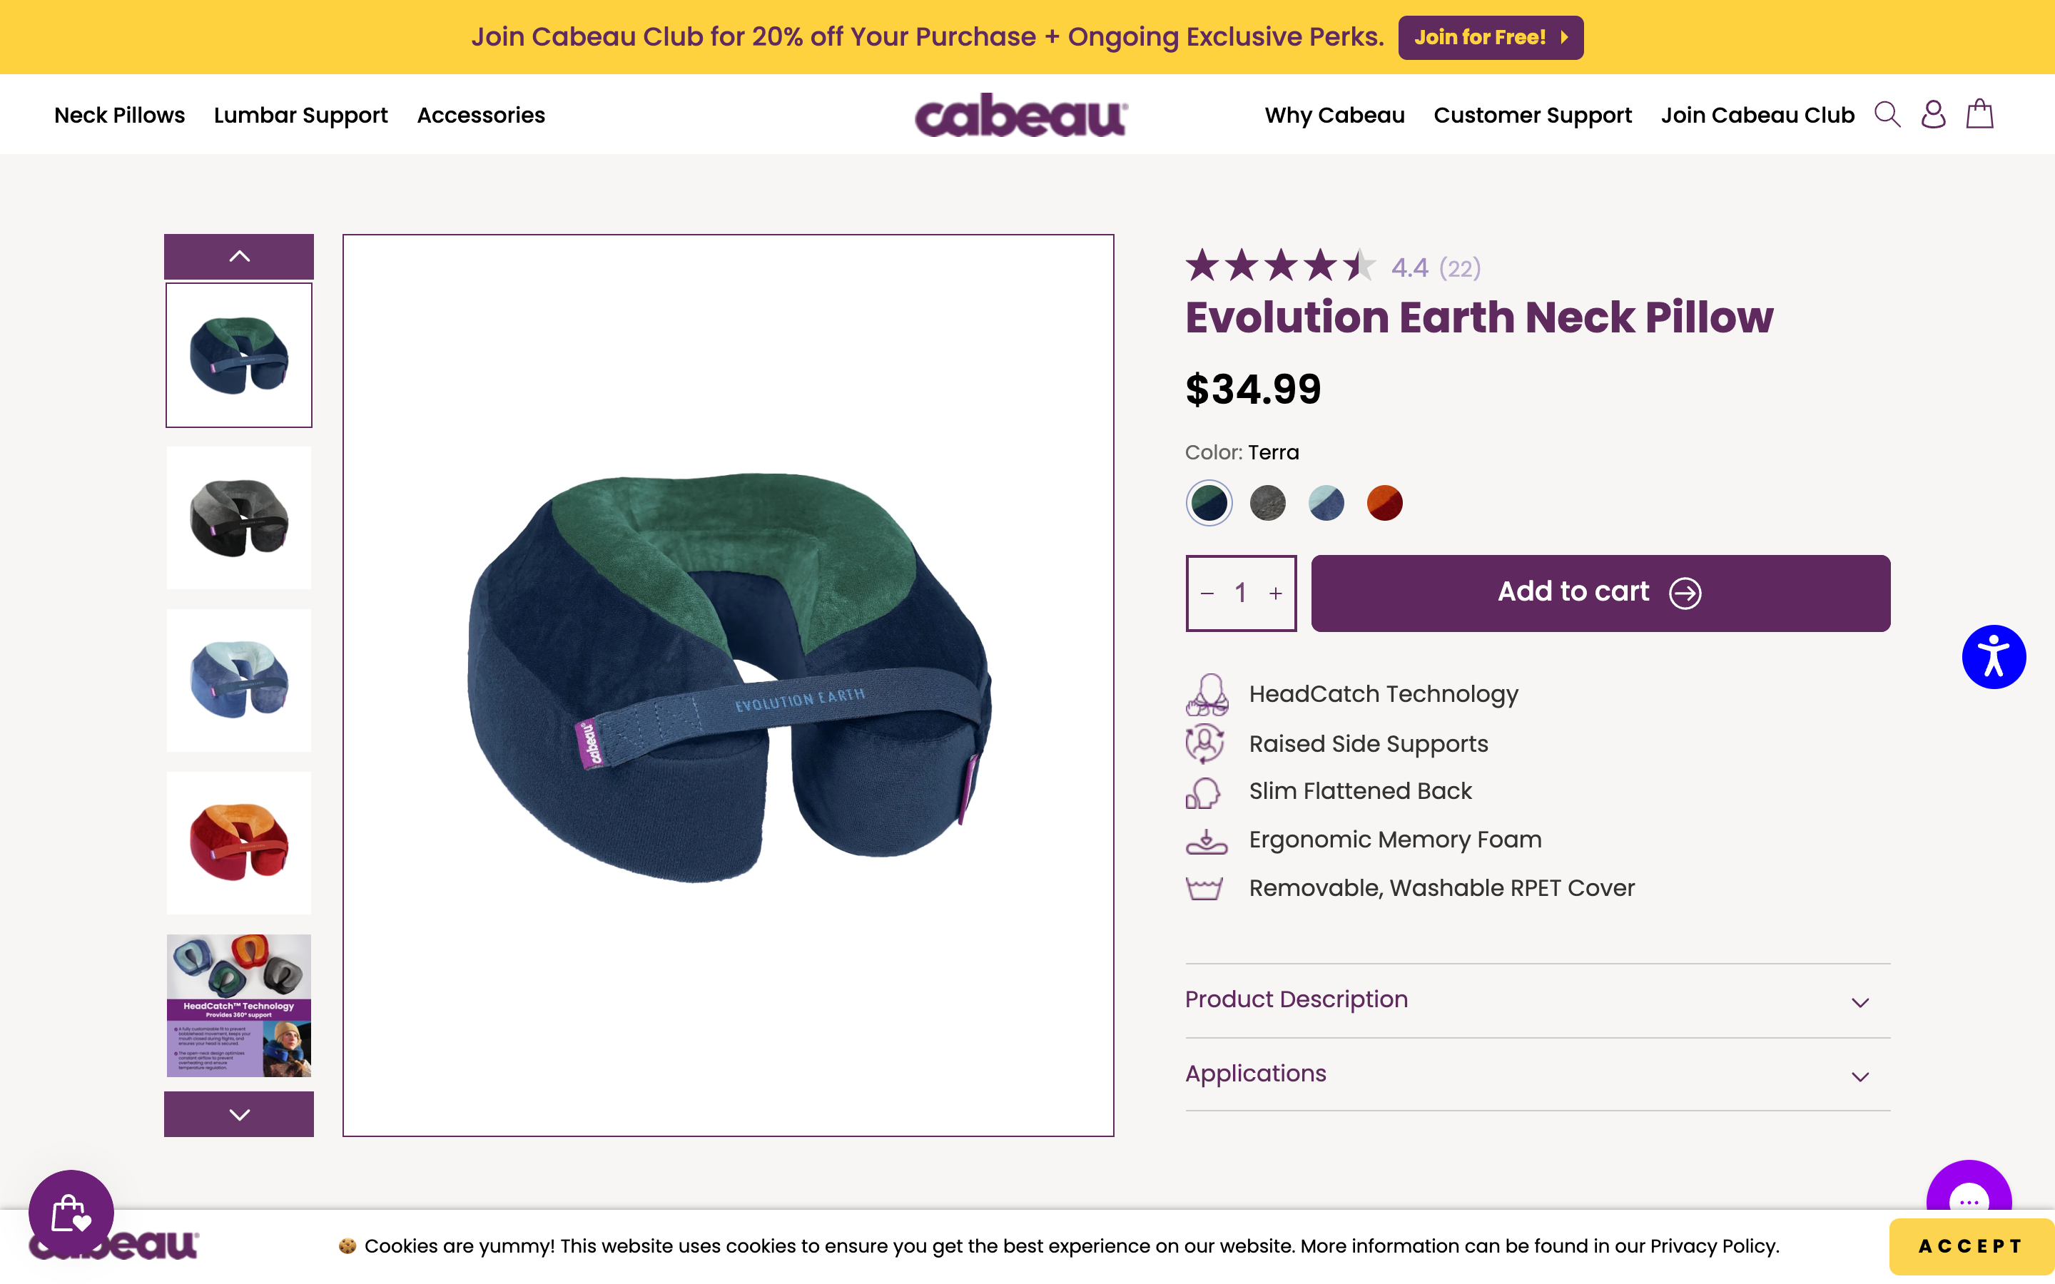Viewport: 2055px width, 1284px height.
Task: Select the light blue color option
Action: tap(1326, 503)
